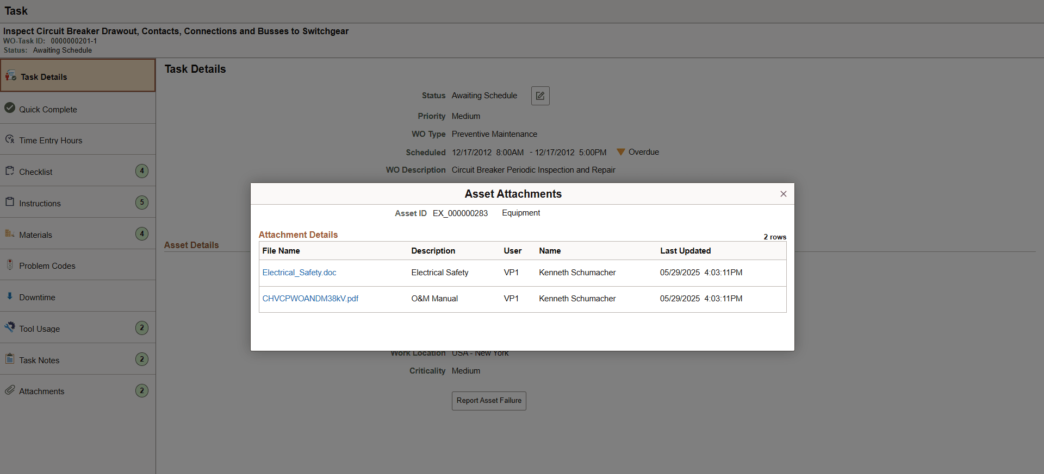
Task: Click the Last Updated column header
Action: (686, 251)
